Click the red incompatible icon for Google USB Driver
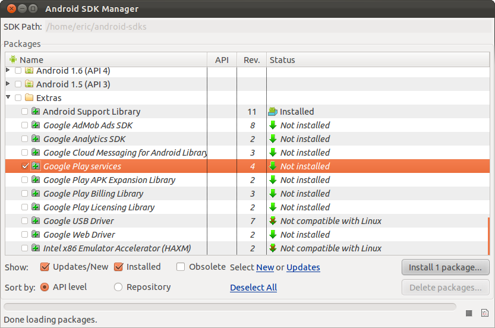 point(273,221)
